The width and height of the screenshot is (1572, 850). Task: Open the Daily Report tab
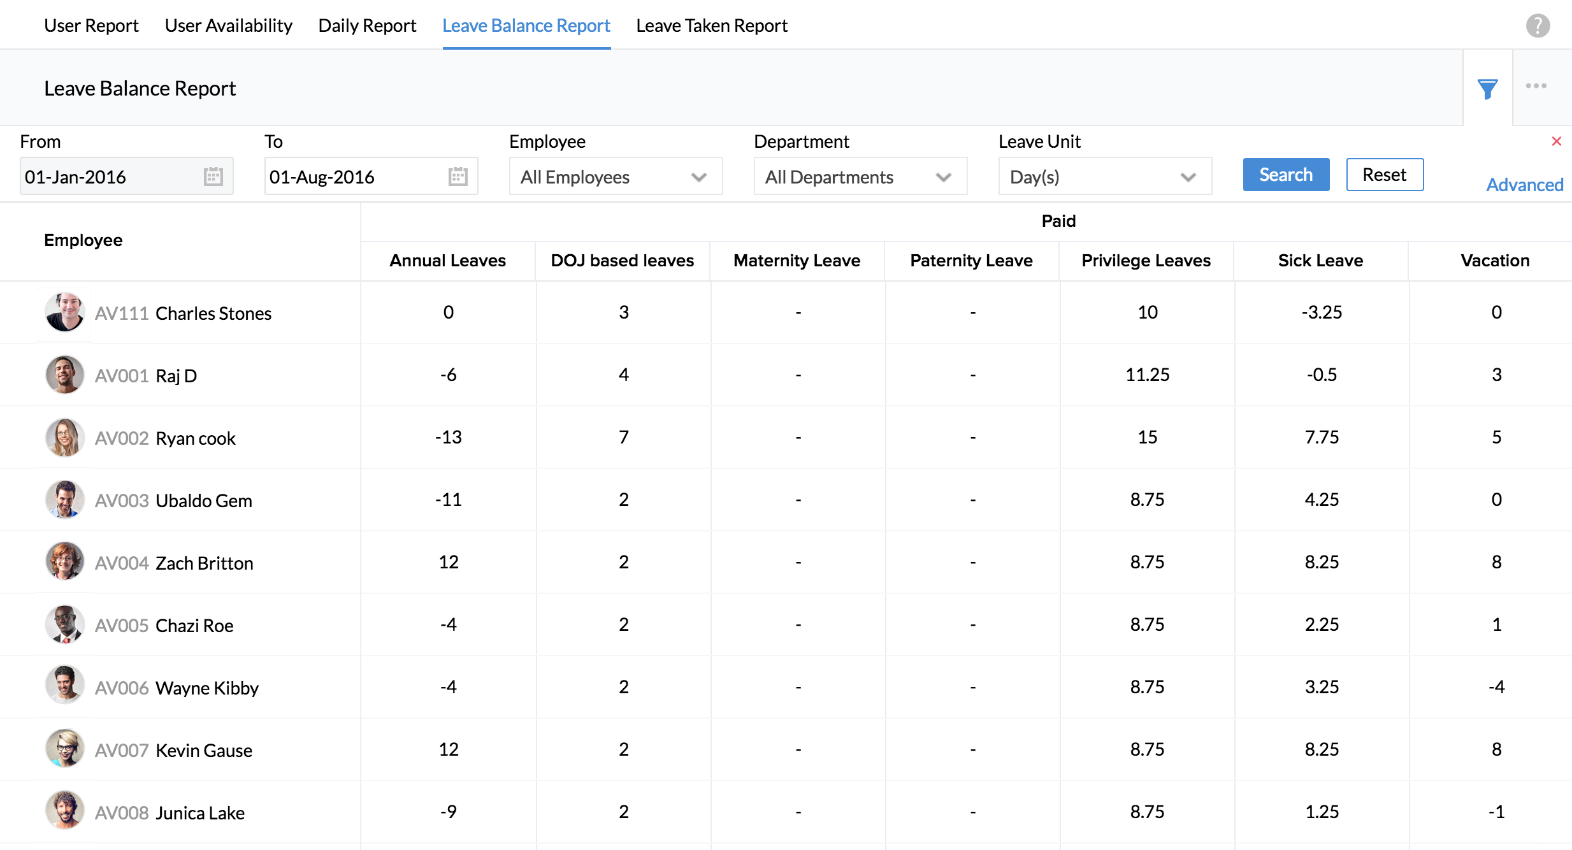[x=367, y=26]
